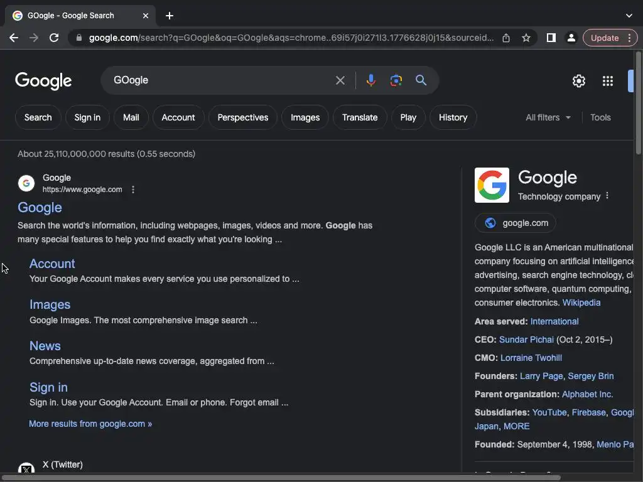Open the Sign in sitelink
The width and height of the screenshot is (643, 482).
(48, 387)
